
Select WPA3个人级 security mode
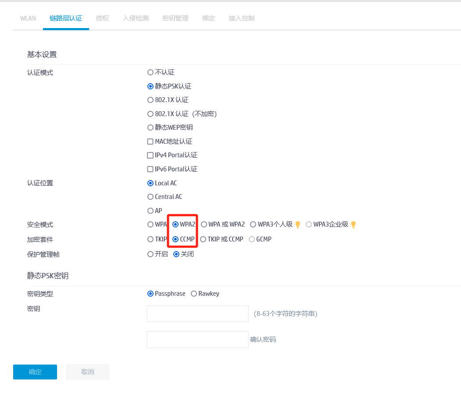pyautogui.click(x=253, y=224)
